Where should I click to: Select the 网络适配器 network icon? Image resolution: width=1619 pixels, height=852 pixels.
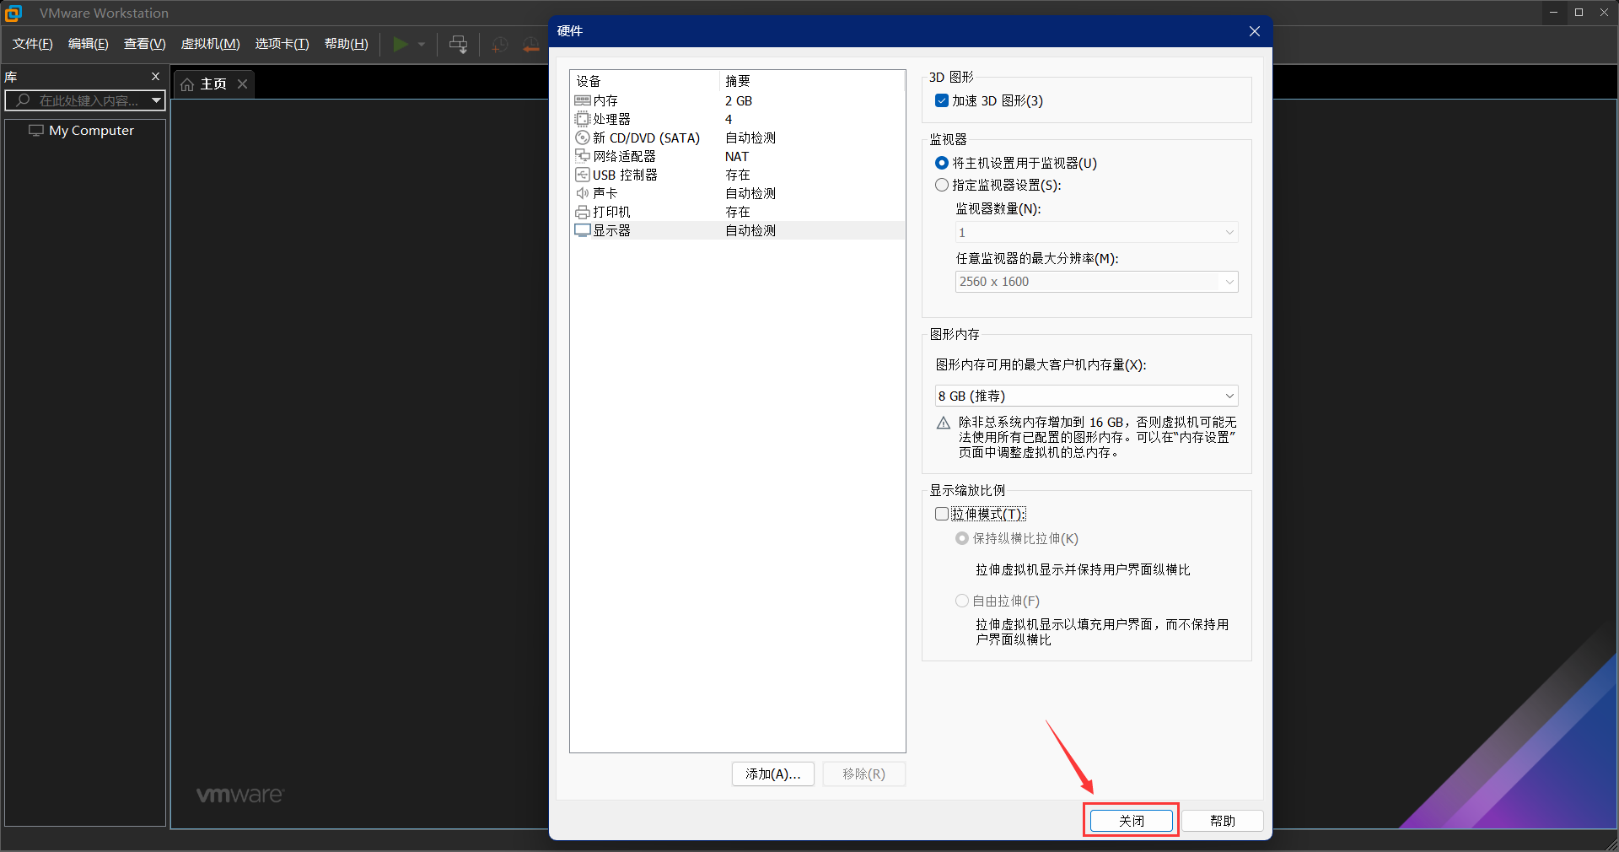pyautogui.click(x=582, y=156)
